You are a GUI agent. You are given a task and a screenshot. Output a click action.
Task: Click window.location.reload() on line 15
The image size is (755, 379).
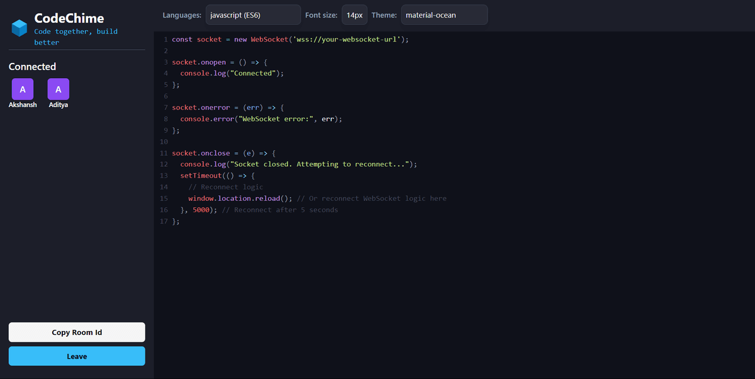(240, 198)
